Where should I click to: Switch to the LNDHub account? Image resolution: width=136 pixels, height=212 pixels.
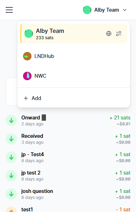tap(74, 56)
